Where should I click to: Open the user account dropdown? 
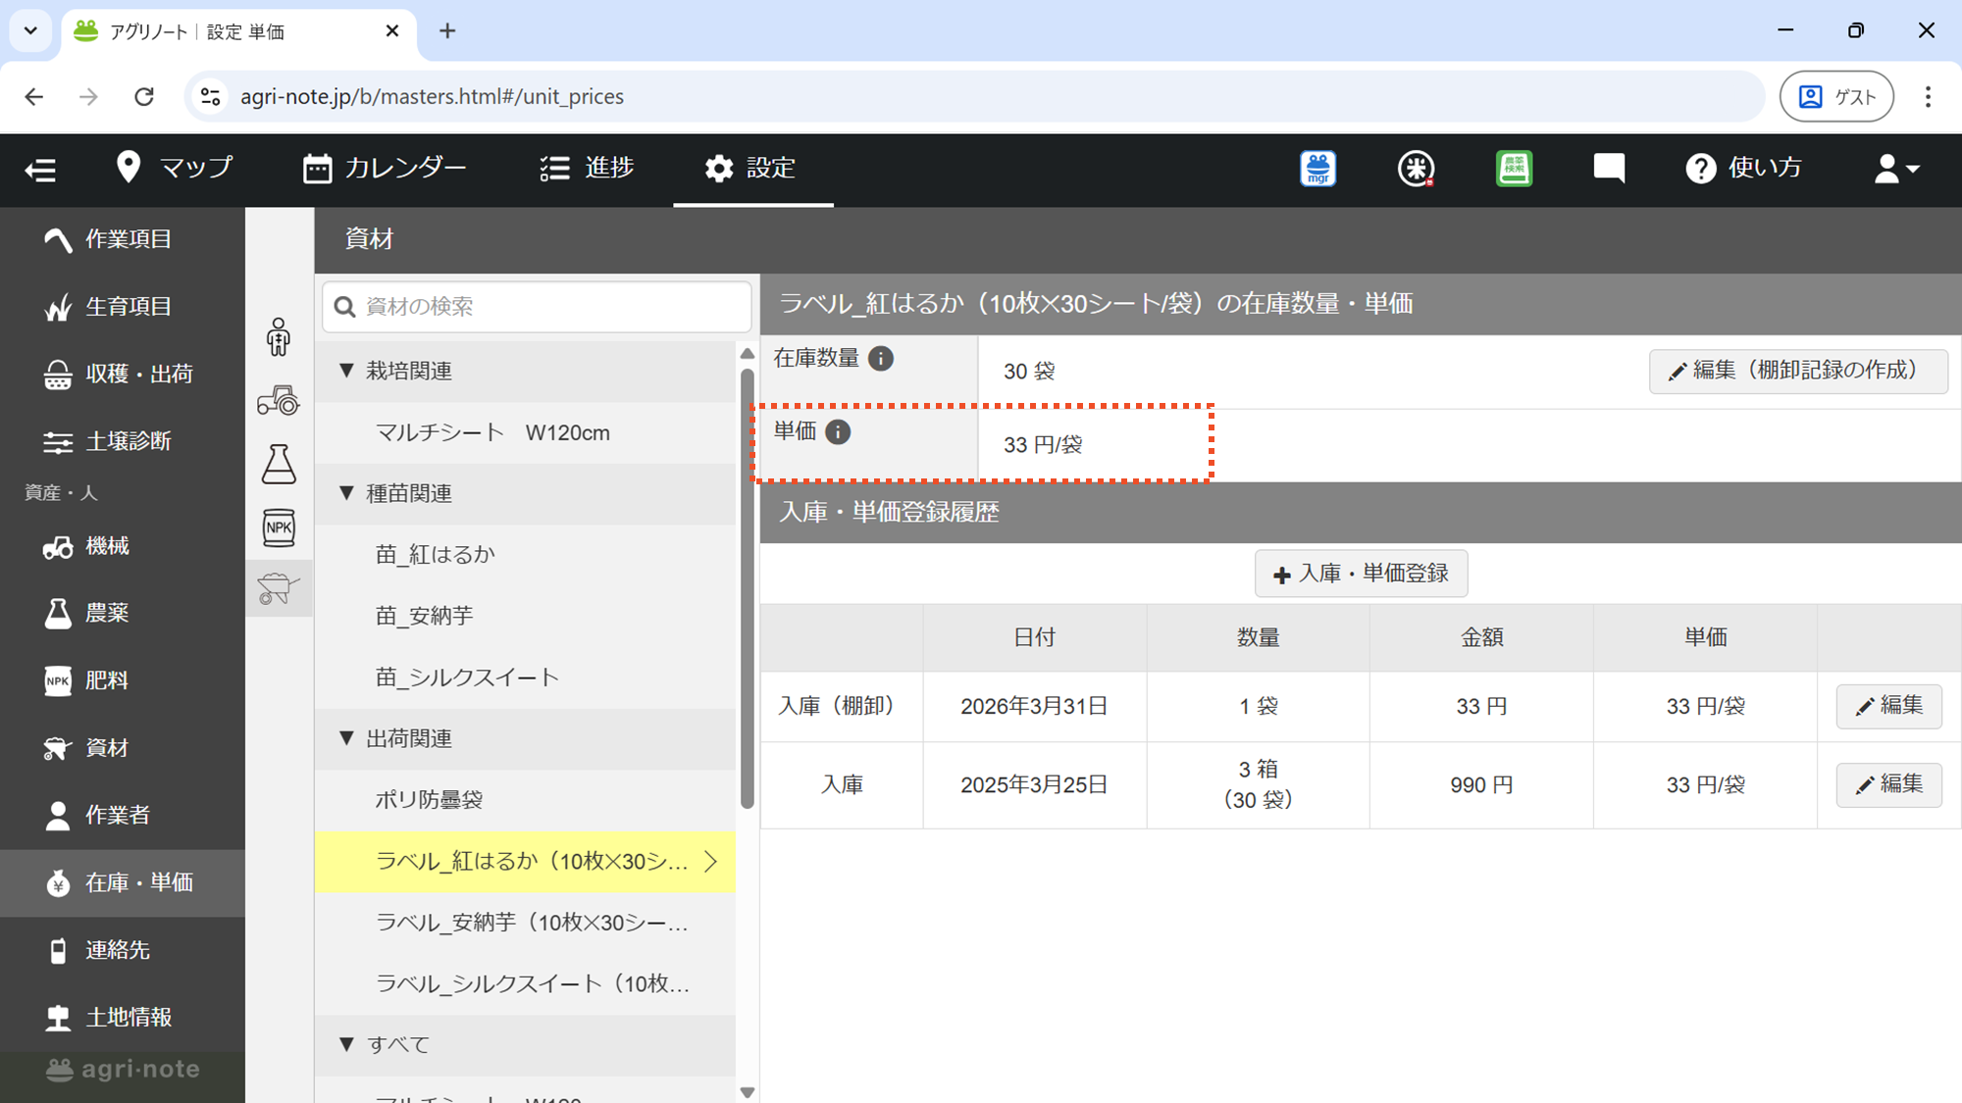[x=1896, y=169]
